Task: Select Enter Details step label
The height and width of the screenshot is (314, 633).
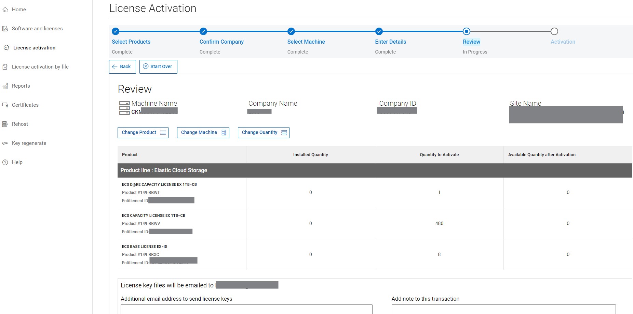Action: (x=390, y=42)
